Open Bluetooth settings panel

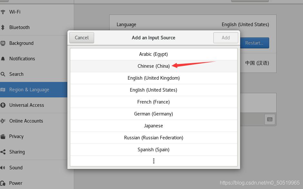[37, 27]
